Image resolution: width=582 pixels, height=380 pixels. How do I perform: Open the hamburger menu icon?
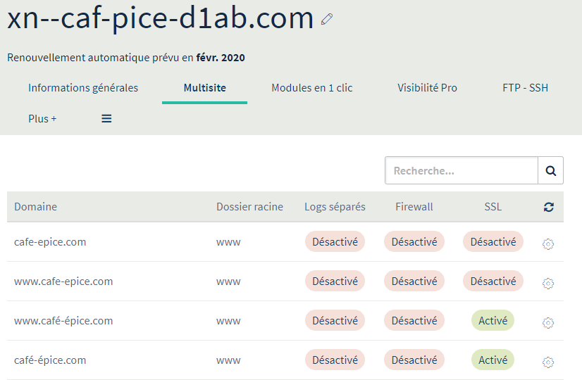pos(106,119)
